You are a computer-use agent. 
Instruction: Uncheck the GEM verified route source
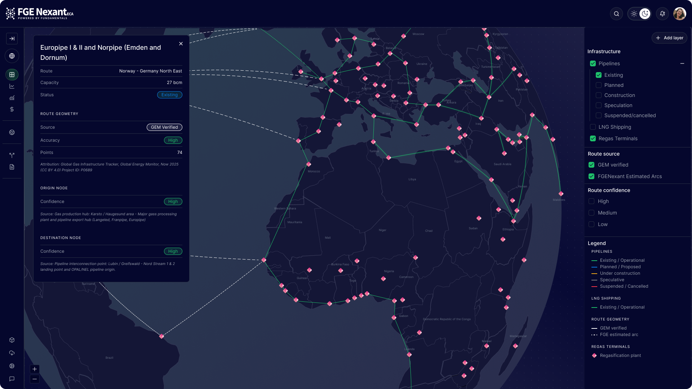pyautogui.click(x=591, y=165)
